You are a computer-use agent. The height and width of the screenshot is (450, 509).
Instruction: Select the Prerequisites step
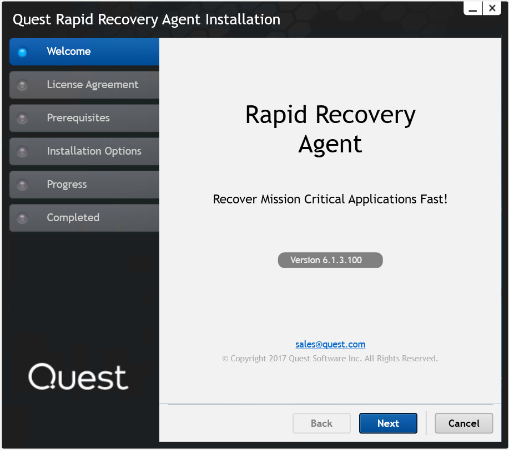[78, 118]
